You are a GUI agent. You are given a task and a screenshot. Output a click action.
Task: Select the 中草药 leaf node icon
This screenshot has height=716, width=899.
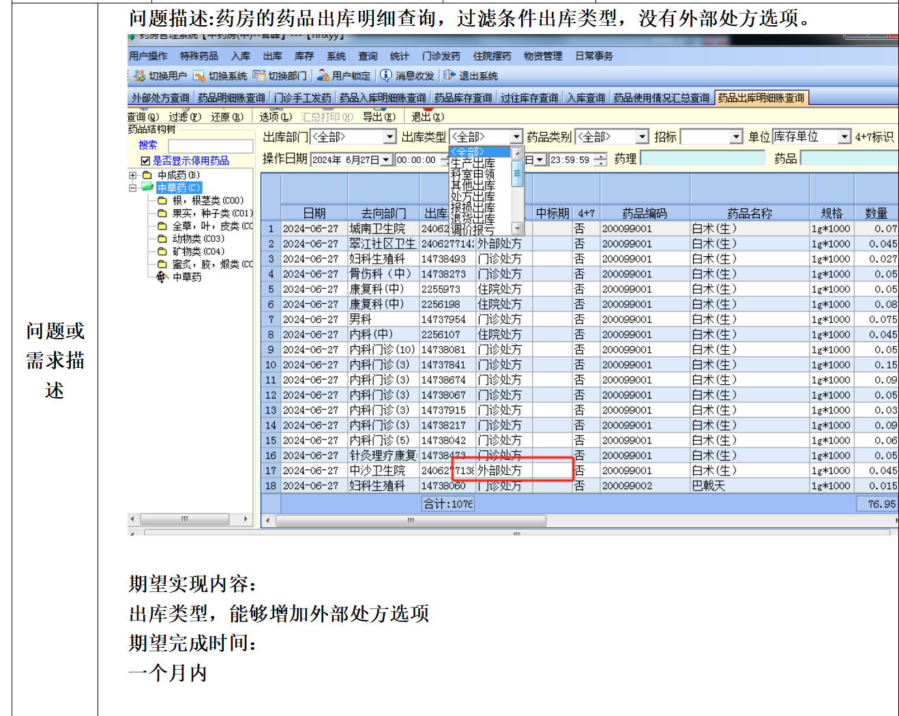coord(162,277)
